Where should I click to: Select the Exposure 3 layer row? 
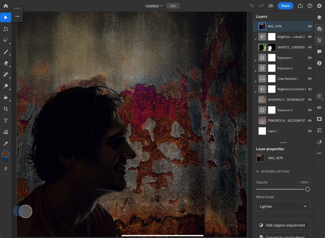pyautogui.click(x=283, y=110)
